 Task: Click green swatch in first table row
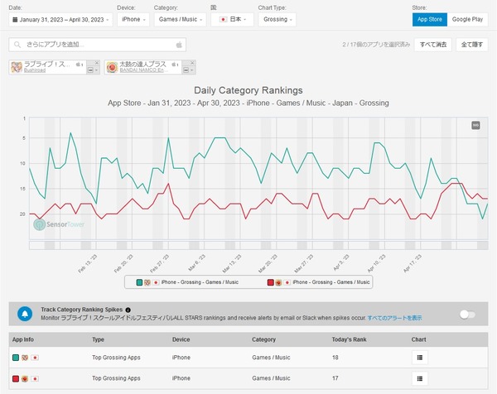point(16,358)
